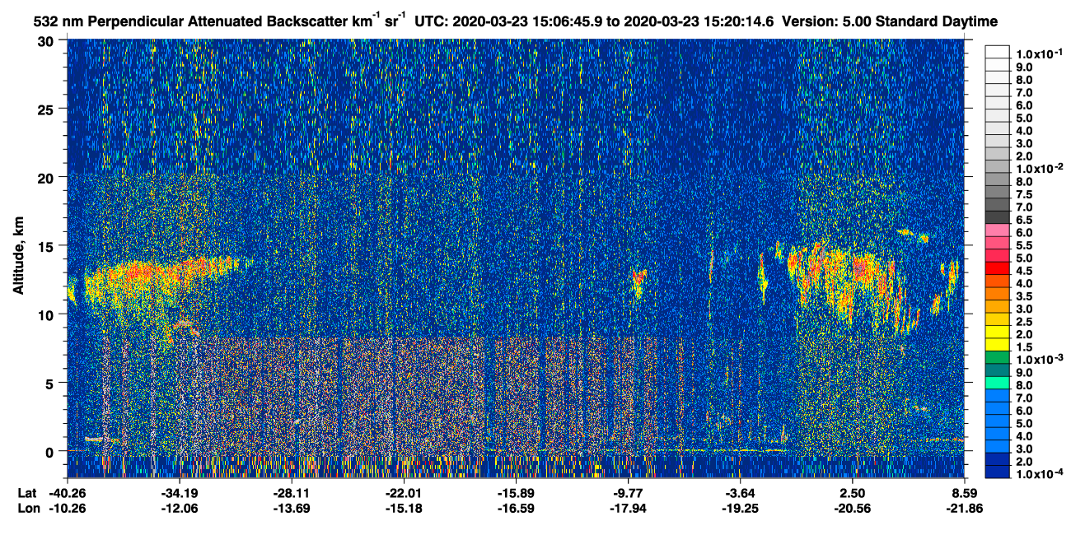The width and height of the screenshot is (1071, 549).
Task: Click longitude value -15.18
Action: click(404, 508)
